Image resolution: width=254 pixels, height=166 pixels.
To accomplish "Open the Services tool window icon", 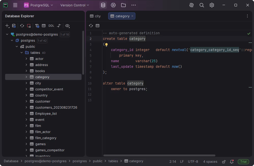I will click(113, 5).
